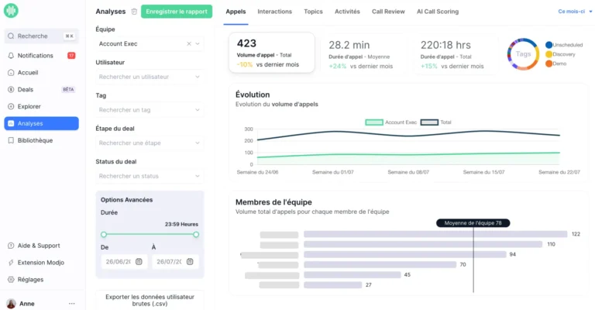Click the team member bar with 110 calls

(x=423, y=244)
